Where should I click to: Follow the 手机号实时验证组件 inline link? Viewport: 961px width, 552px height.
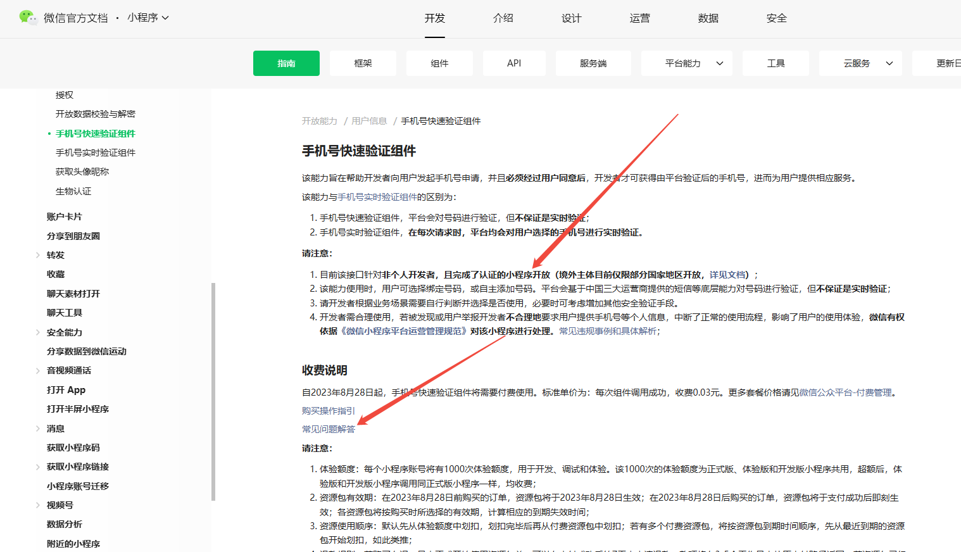pos(377,197)
